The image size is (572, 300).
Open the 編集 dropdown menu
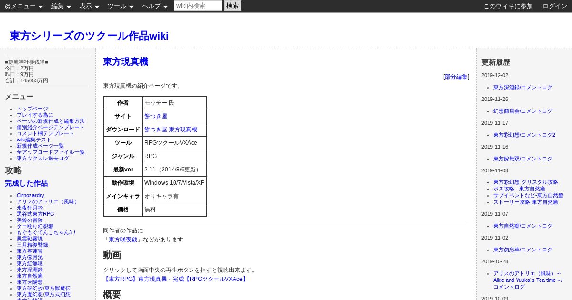point(61,6)
